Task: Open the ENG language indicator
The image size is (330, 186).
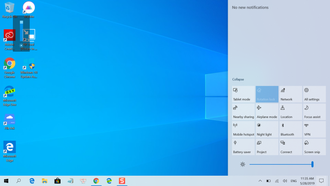Action: coord(293,181)
